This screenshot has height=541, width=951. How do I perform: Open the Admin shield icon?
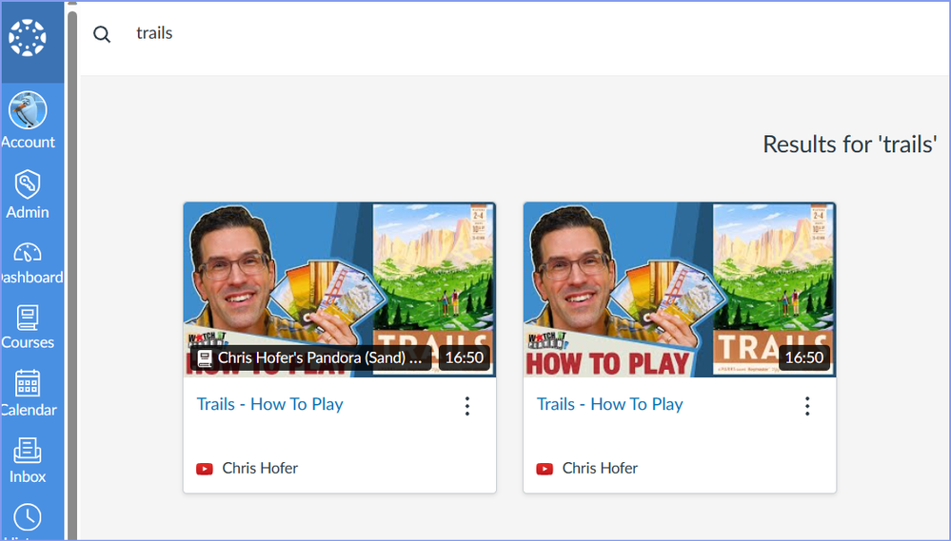point(28,183)
